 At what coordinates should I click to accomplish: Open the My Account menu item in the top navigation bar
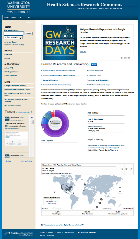[x=29, y=20]
